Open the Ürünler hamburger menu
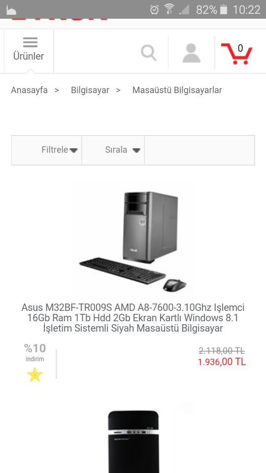Screen dimensions: 266x473 pyautogui.click(x=30, y=50)
